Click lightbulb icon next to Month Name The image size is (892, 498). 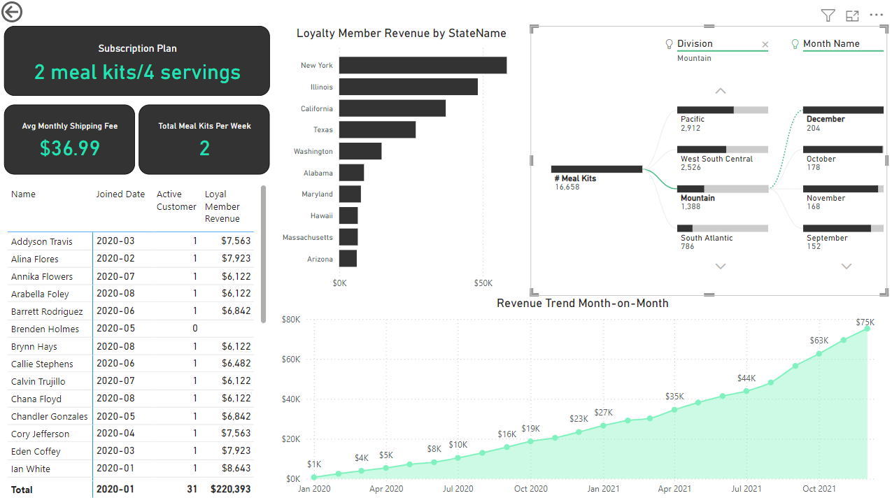tap(795, 44)
